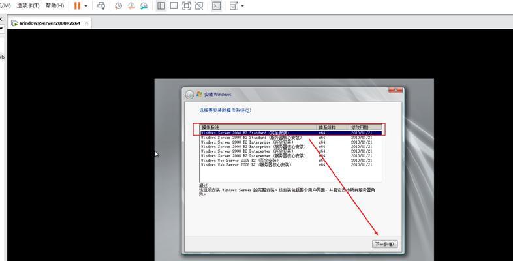The width and height of the screenshot is (513, 261).
Task: Open the snapshot manager icon
Action: click(x=144, y=6)
